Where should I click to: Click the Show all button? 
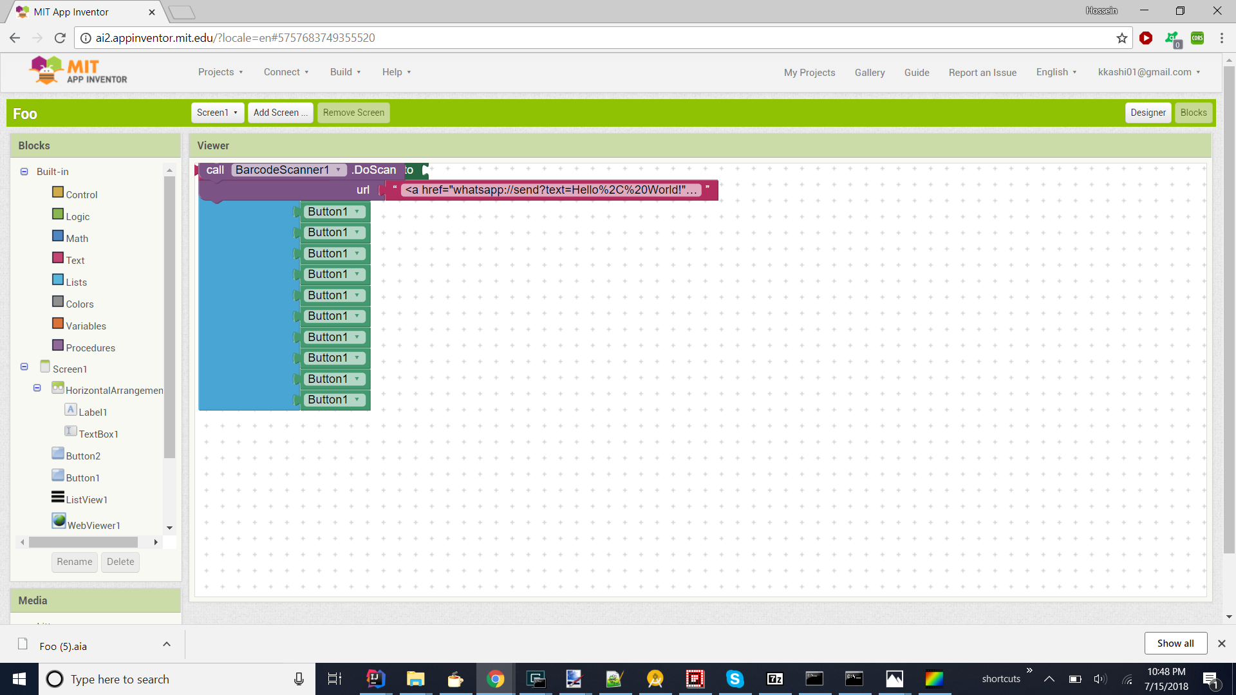pyautogui.click(x=1175, y=643)
